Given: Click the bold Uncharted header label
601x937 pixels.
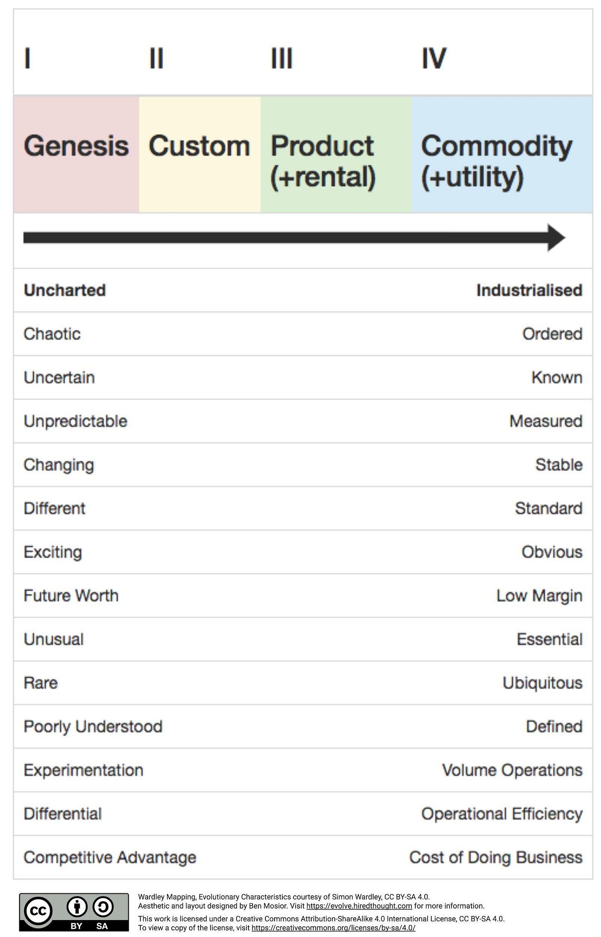Looking at the screenshot, I should click(65, 290).
